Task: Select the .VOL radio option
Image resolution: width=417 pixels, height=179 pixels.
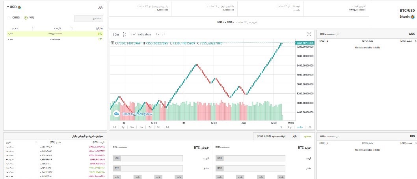Action: 26,18
